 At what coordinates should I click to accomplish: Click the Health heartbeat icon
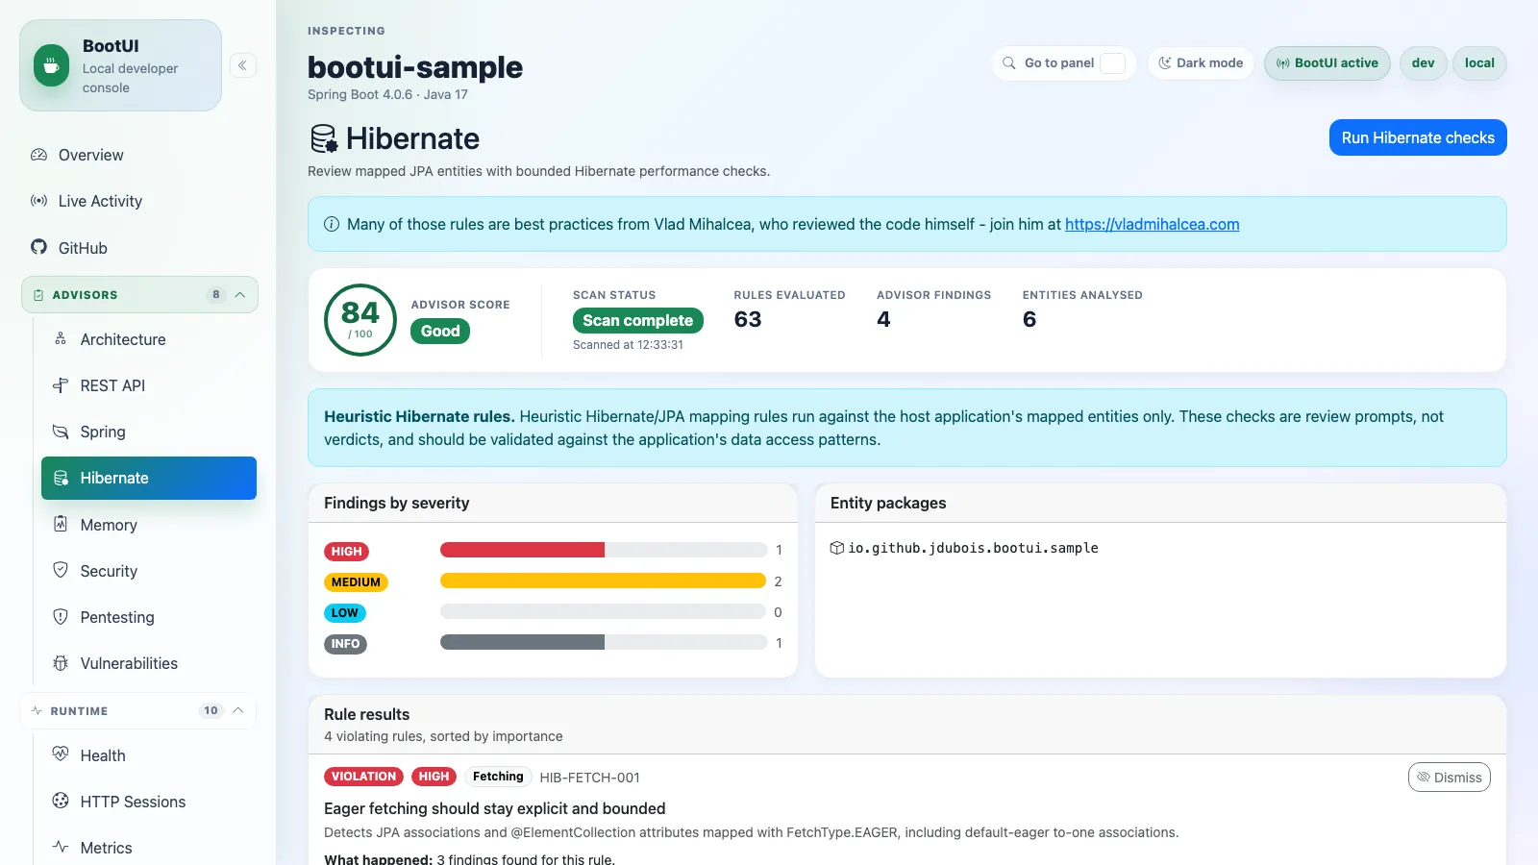click(61, 754)
